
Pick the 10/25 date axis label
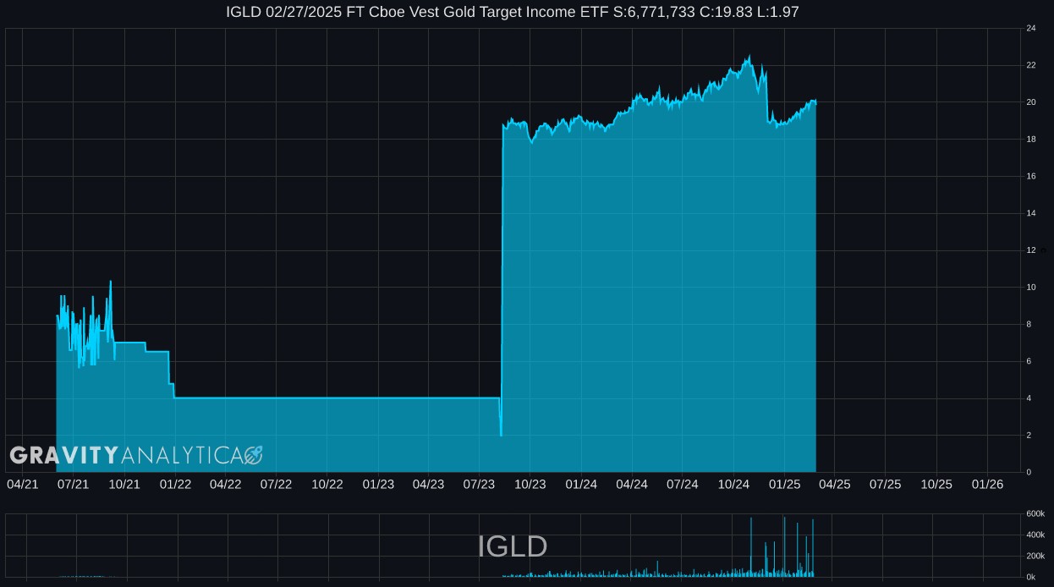pyautogui.click(x=936, y=485)
